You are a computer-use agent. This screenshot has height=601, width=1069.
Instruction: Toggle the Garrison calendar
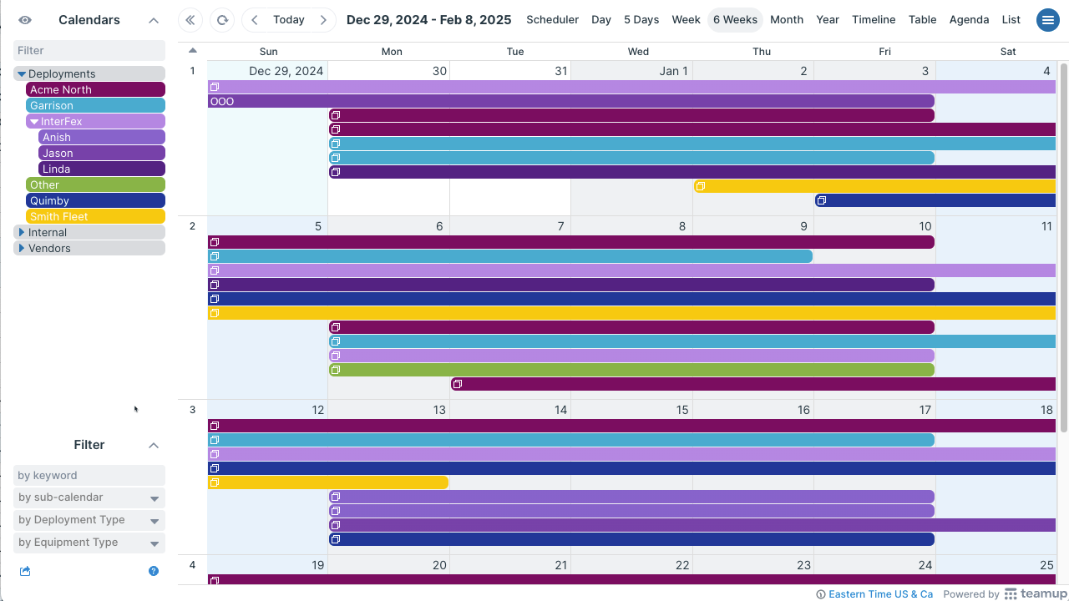click(x=95, y=106)
